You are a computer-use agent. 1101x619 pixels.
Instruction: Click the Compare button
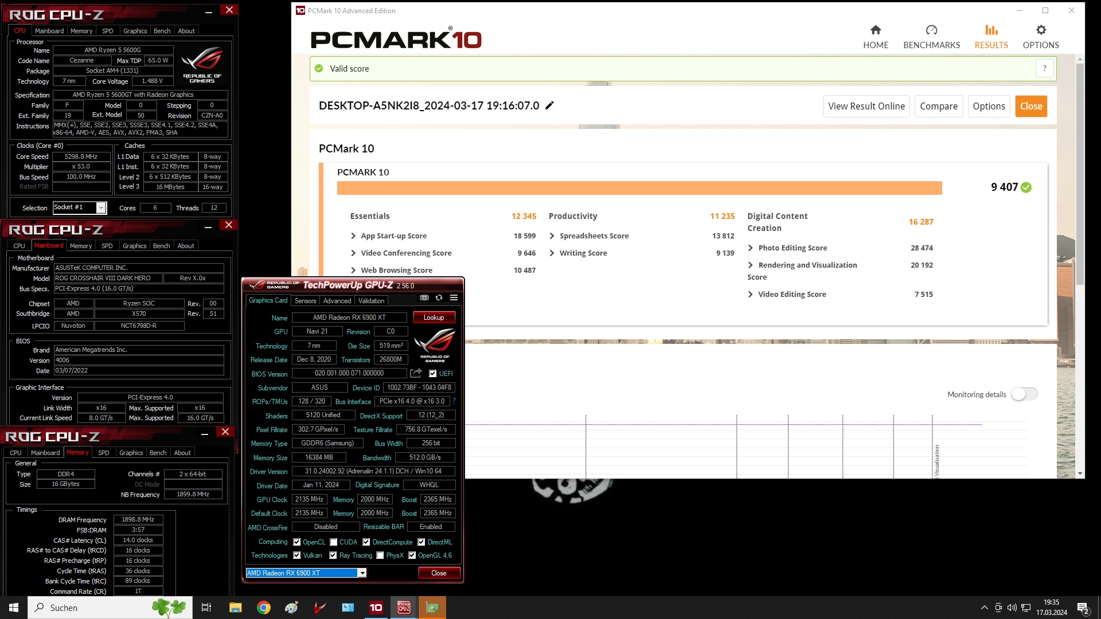[x=939, y=106]
